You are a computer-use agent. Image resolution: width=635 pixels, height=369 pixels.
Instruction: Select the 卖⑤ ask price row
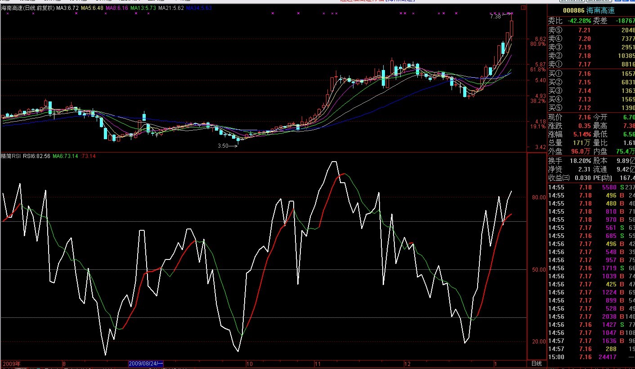(591, 30)
